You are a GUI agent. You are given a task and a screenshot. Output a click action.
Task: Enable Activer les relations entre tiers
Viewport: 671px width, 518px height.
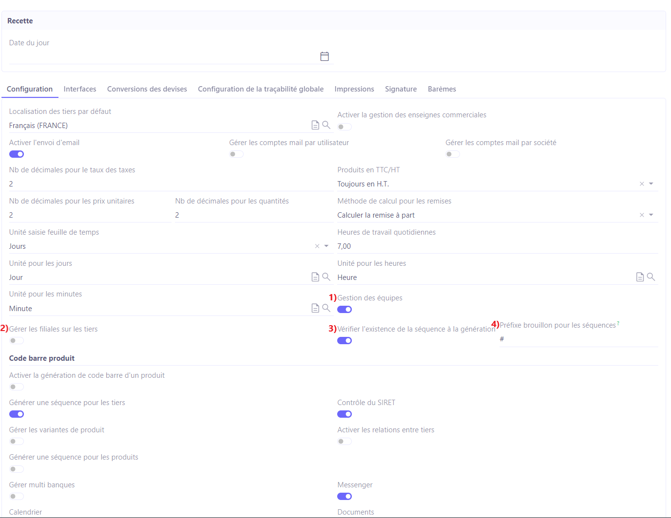tap(345, 442)
